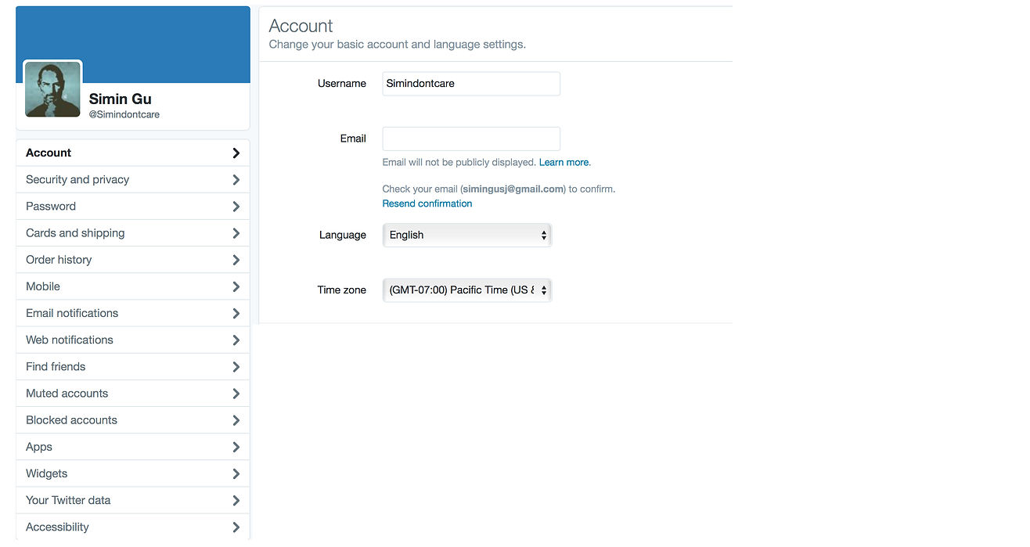Click the chevron beside Apps
1030x547 pixels.
[236, 447]
